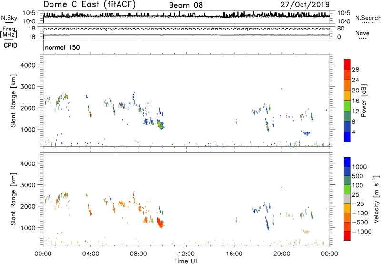The image size is (381, 264).
Task: Click the 'Power [dB]' colorbar label
Action: click(x=363, y=101)
